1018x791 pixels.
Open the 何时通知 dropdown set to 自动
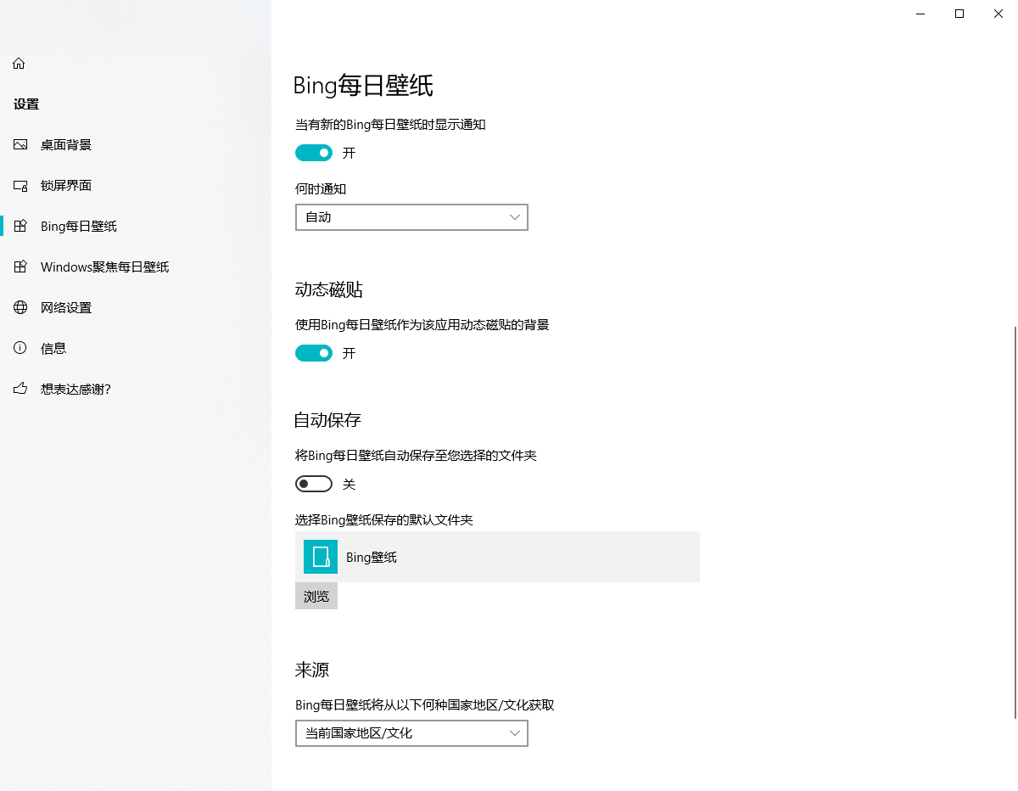411,217
